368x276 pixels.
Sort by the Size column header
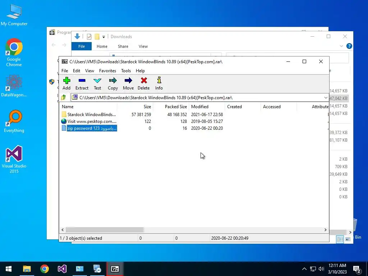coord(135,106)
